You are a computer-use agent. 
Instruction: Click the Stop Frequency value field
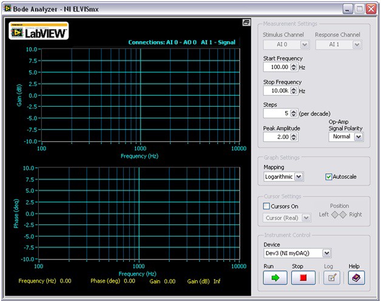[277, 91]
